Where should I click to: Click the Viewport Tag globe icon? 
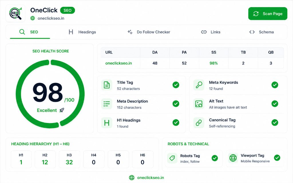tap(233, 158)
